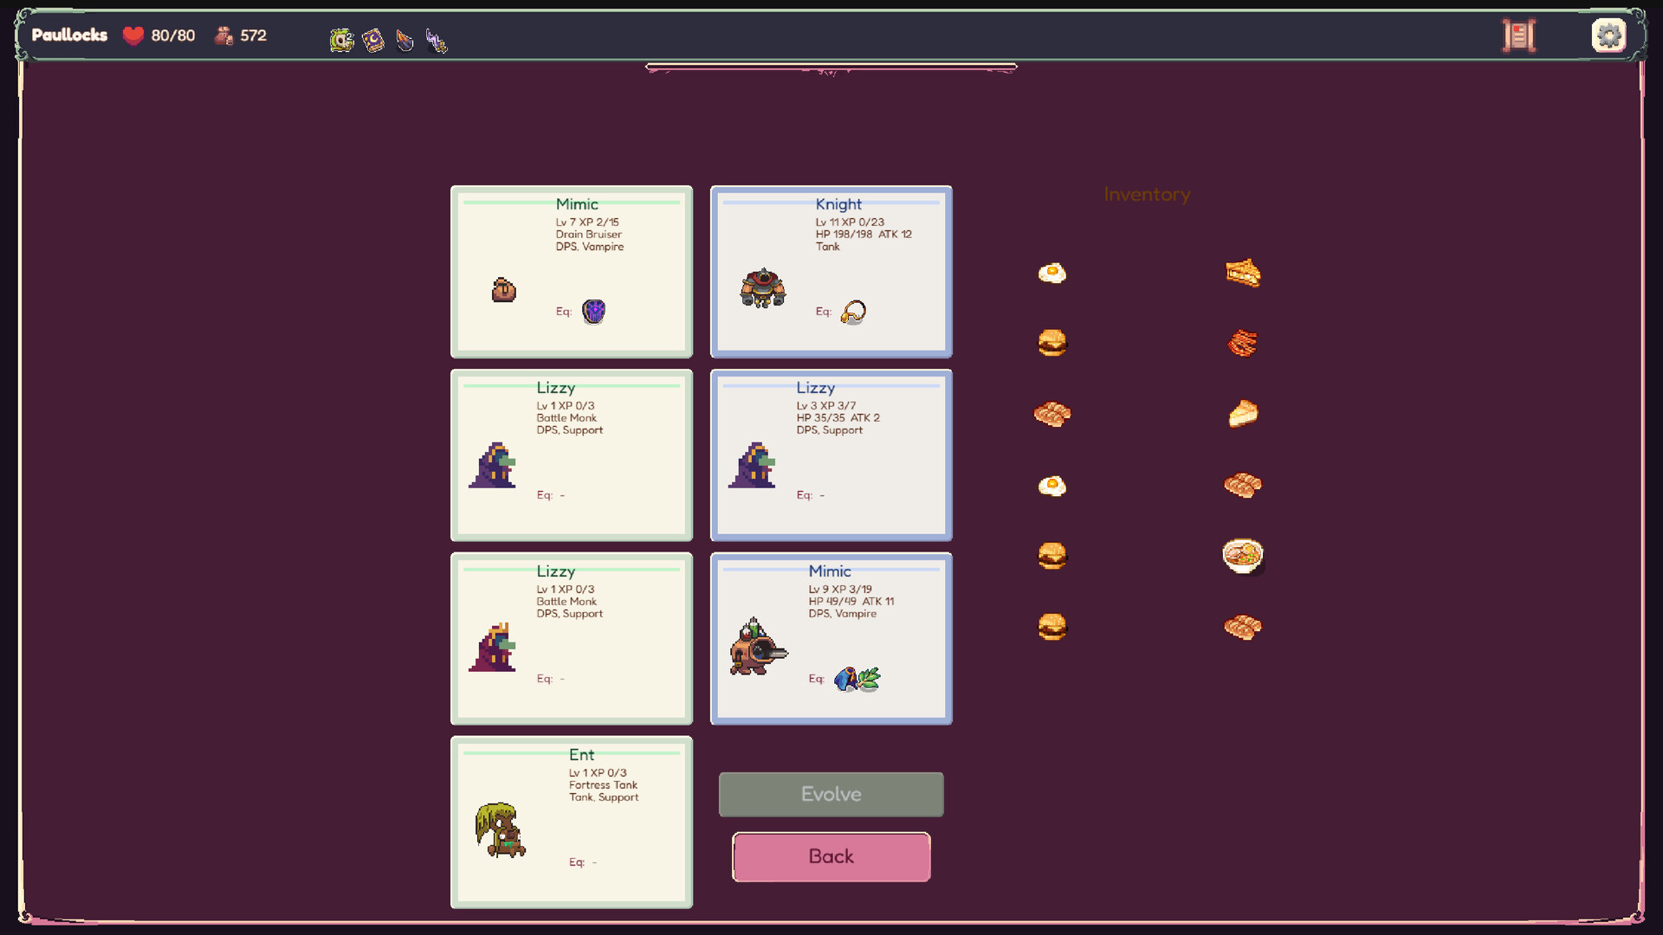This screenshot has height=935, width=1663.
Task: Select the grilled sandwich food item
Action: (x=1242, y=274)
